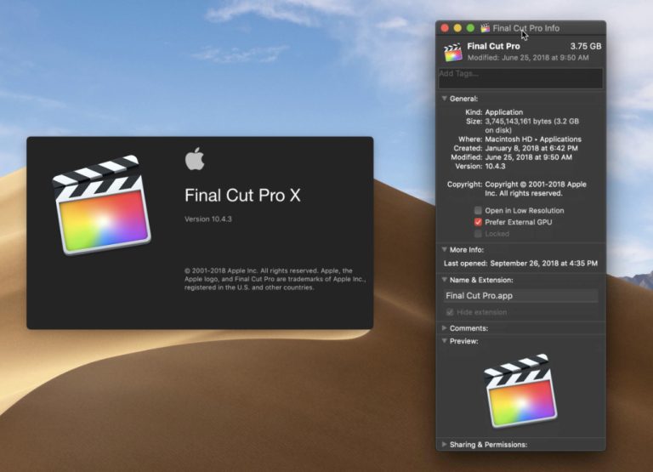The width and height of the screenshot is (653, 472).
Task: Click the Add Tags field
Action: pyautogui.click(x=520, y=78)
